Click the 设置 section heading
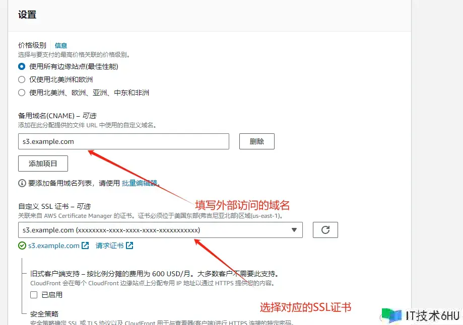Screen dimensions: 463x325 27,15
